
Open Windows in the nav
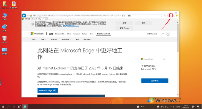coord(76,34)
